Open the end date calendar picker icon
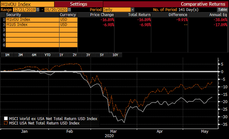The height and width of the screenshot is (139, 229). (69, 10)
